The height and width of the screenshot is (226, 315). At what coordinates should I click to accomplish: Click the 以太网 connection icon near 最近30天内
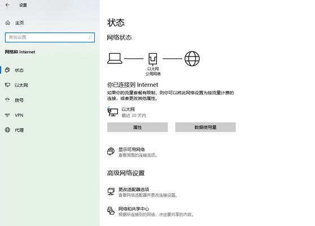(x=113, y=112)
